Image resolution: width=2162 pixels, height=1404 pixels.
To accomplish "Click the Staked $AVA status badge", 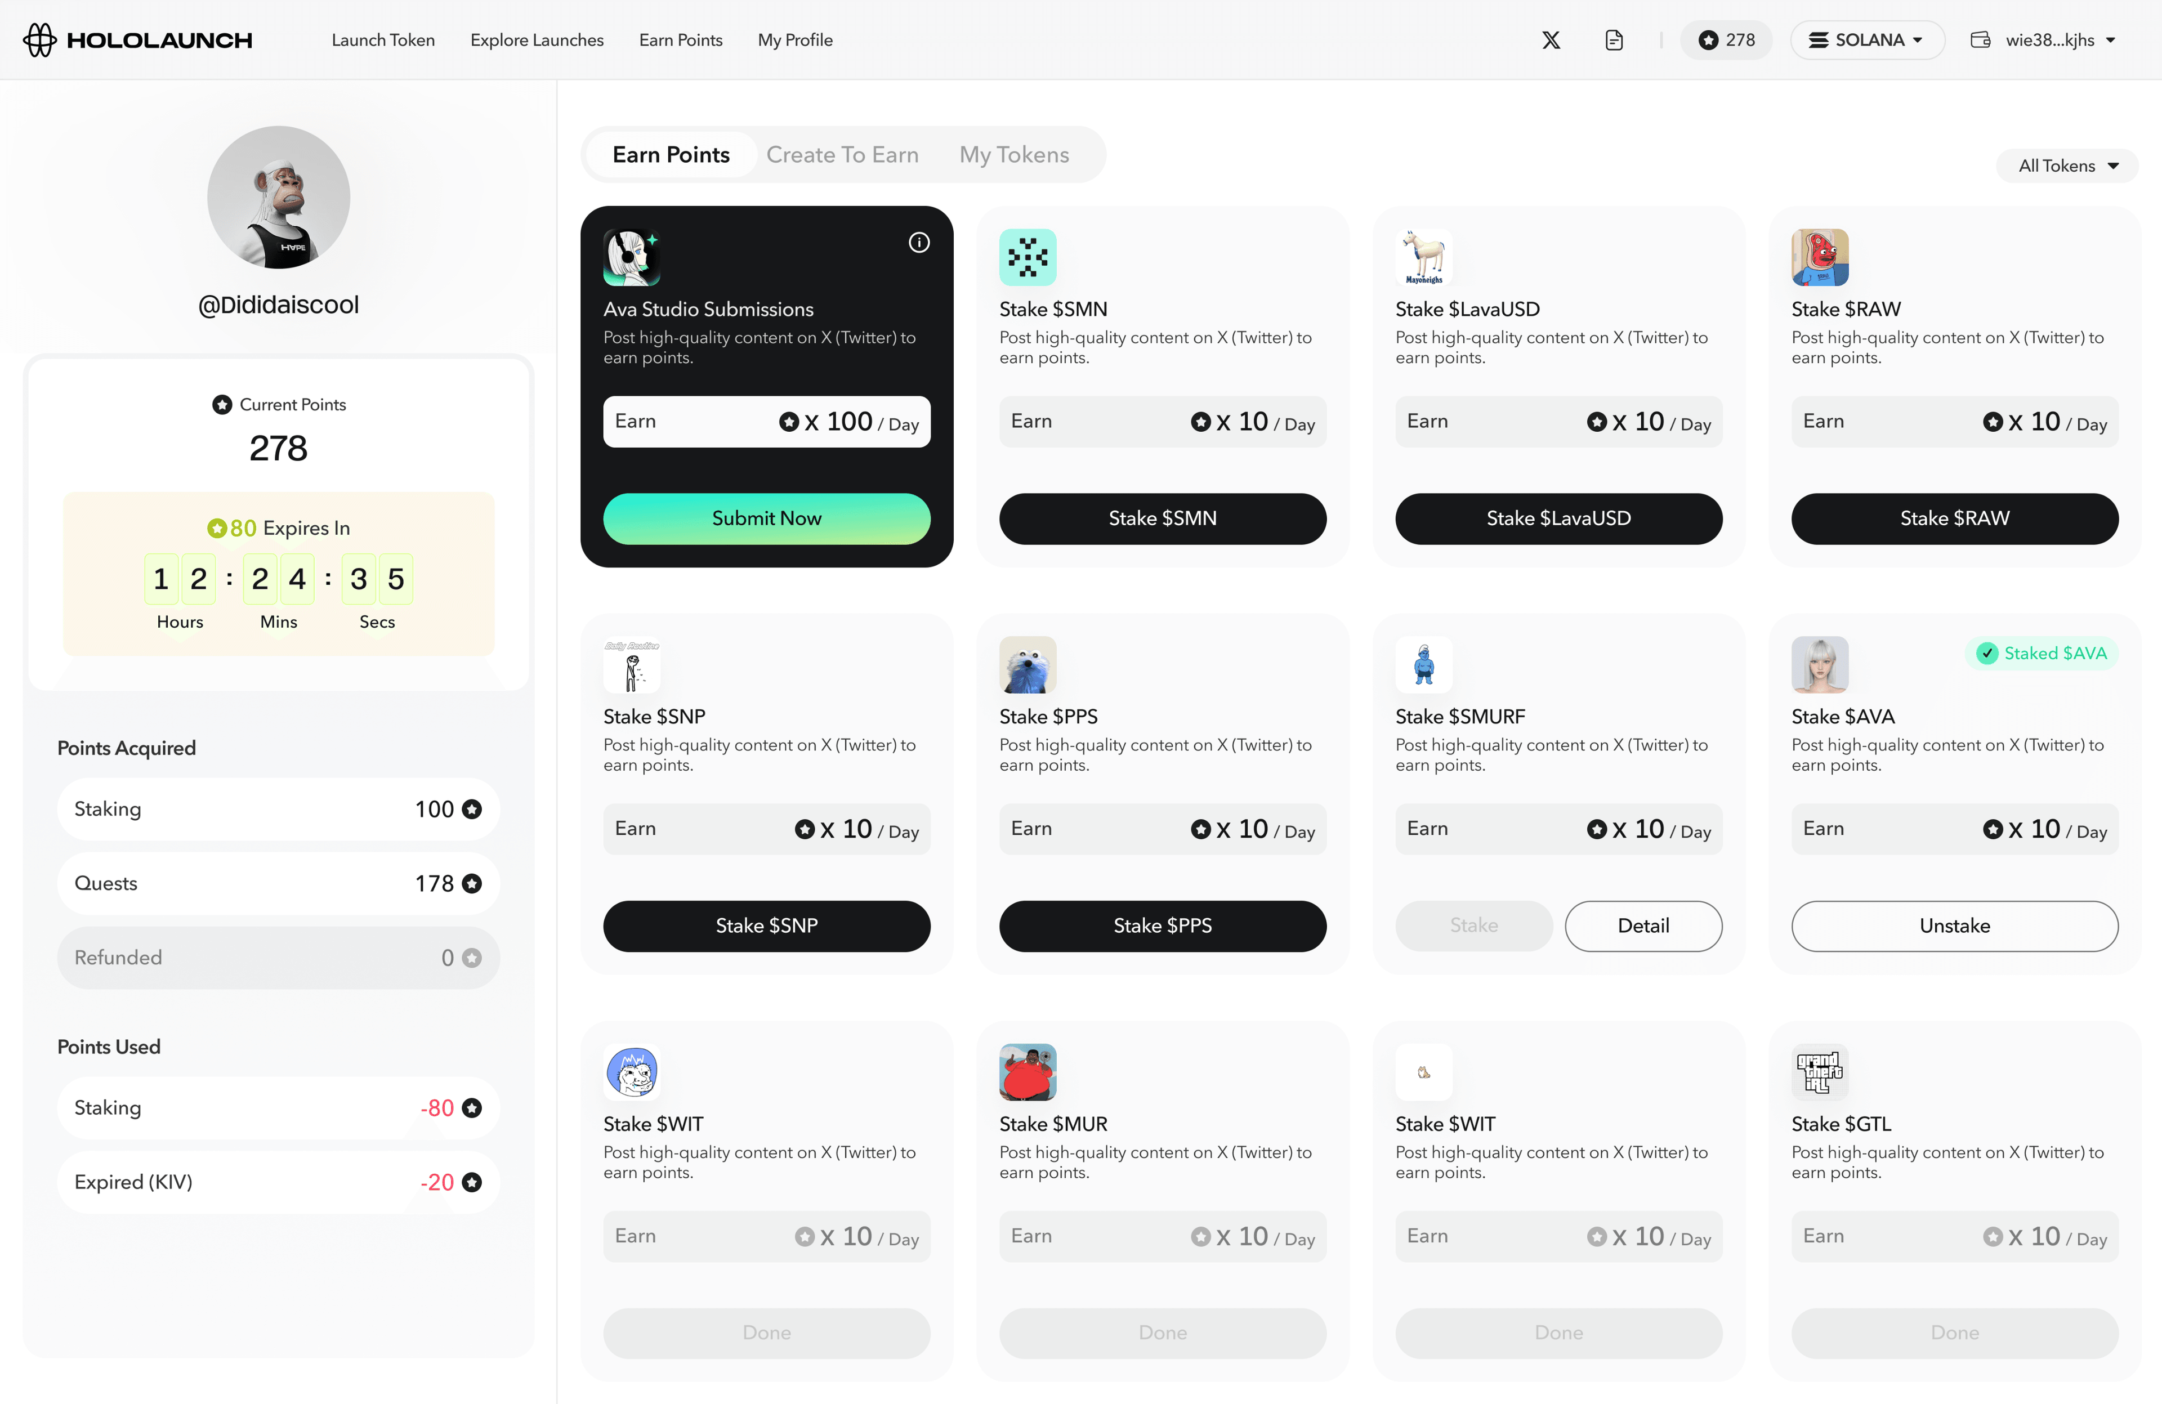I will click(2041, 654).
